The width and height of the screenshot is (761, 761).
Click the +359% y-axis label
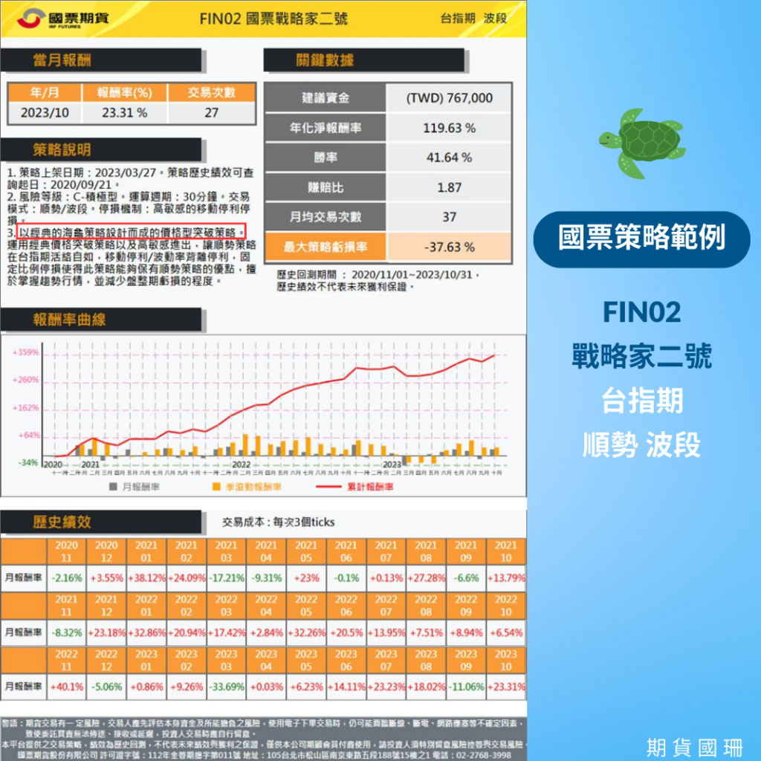(26, 352)
